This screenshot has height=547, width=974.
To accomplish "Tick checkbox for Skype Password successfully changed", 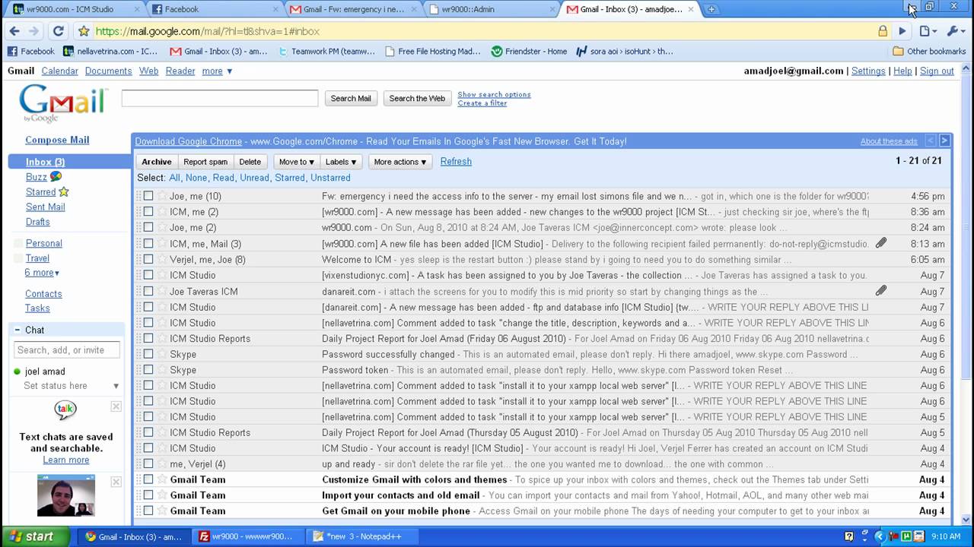I will click(148, 354).
